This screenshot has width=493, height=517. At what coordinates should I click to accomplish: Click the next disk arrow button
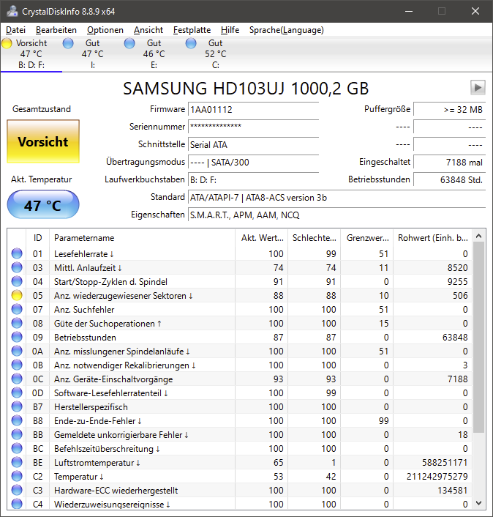click(478, 88)
